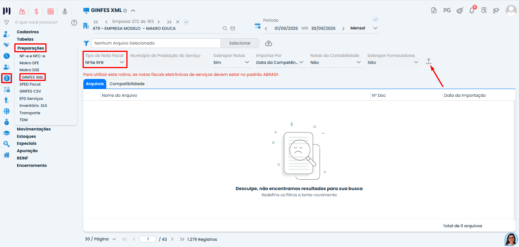This screenshot has width=519, height=247.
Task: Click the PG icon in the top bar
Action: pos(447,10)
